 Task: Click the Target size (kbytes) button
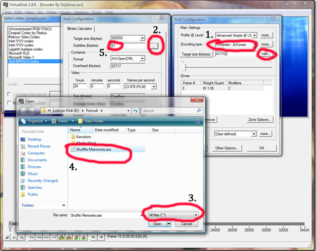pos(196,54)
